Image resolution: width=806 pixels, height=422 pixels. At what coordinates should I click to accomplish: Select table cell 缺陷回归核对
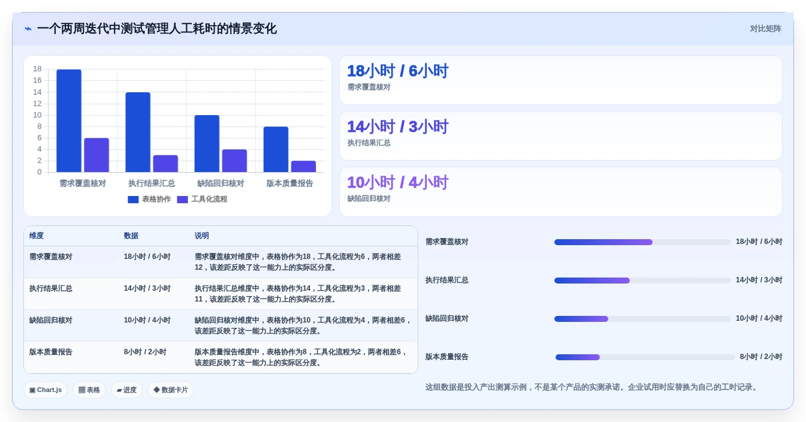(x=51, y=320)
